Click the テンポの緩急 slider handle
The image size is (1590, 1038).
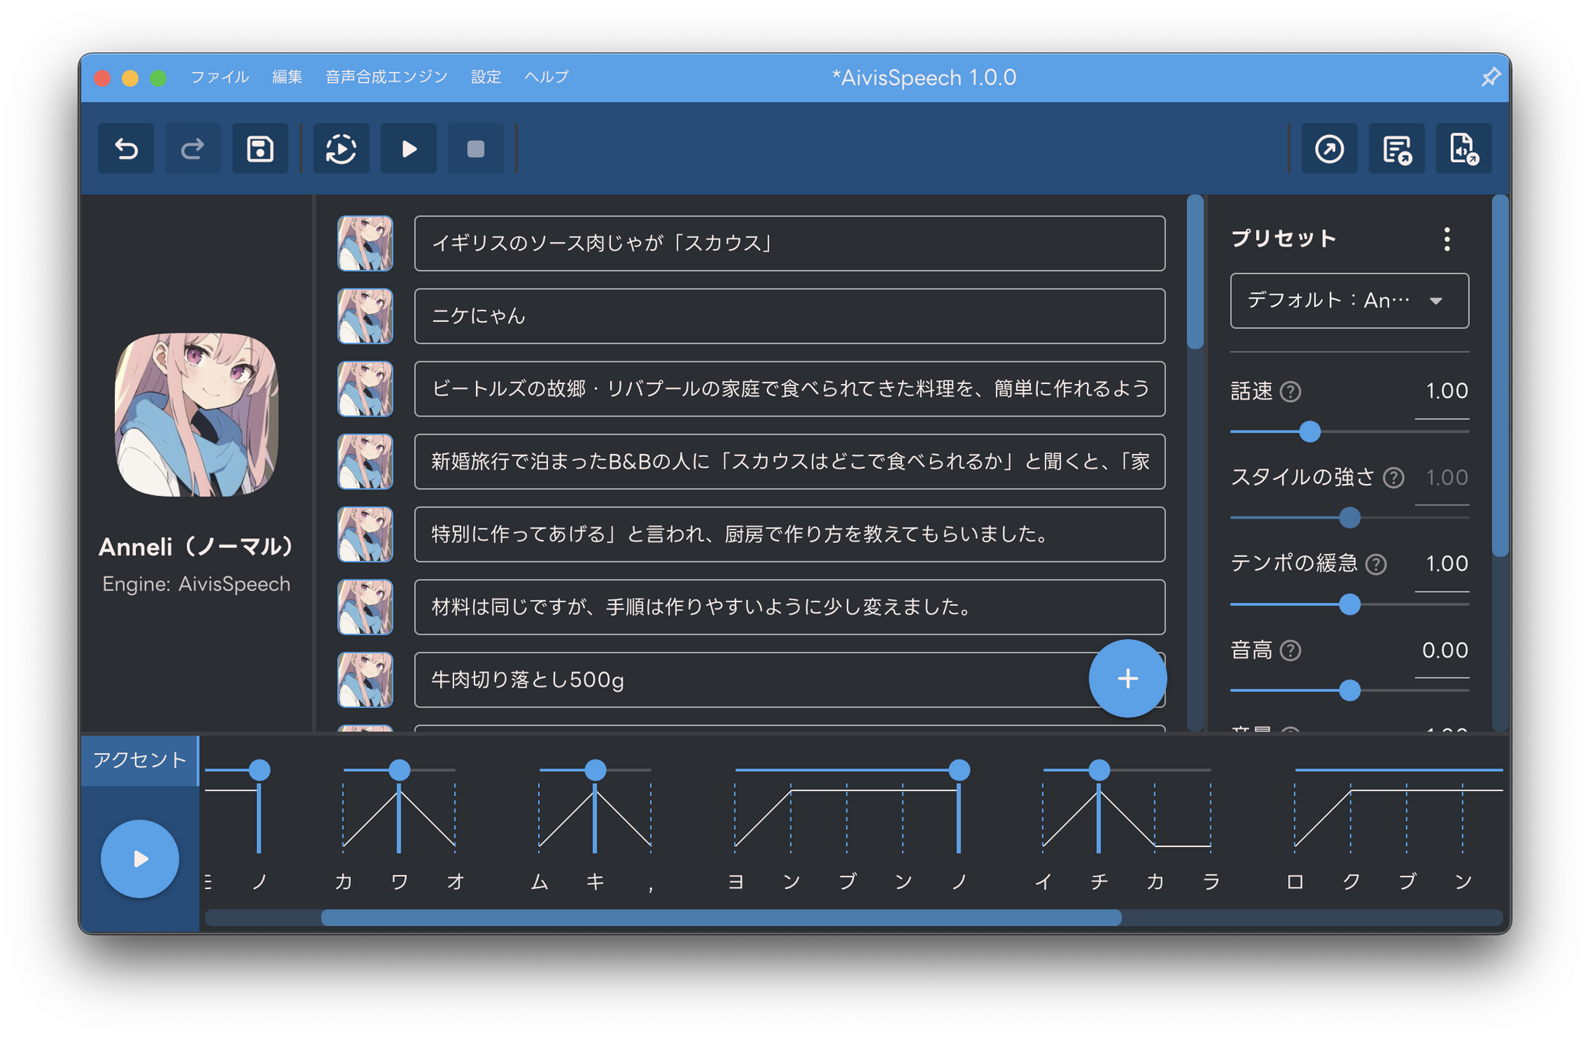click(x=1350, y=604)
